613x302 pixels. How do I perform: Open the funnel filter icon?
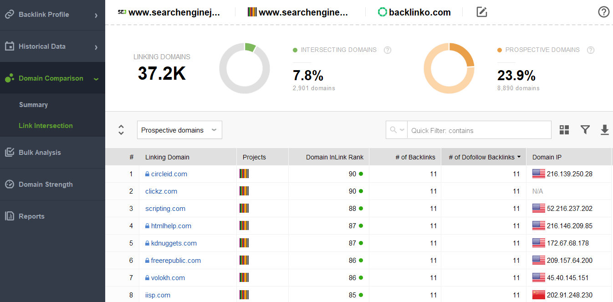tap(585, 130)
